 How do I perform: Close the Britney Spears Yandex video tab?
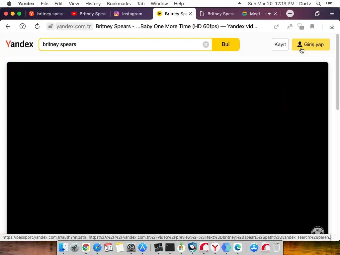click(x=190, y=14)
